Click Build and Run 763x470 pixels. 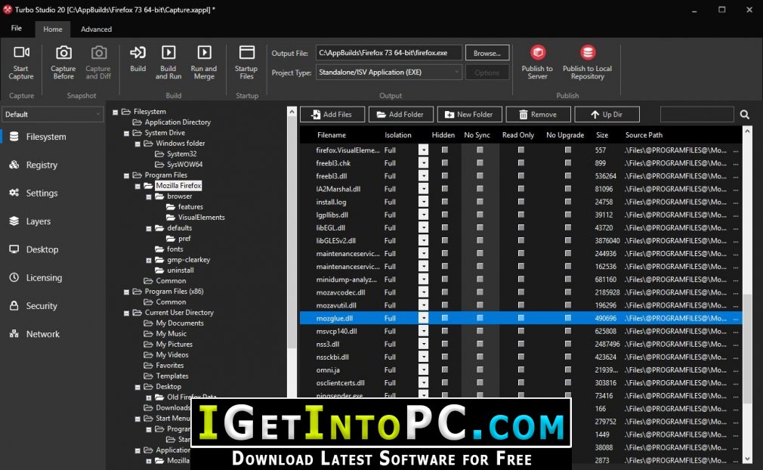tap(168, 62)
